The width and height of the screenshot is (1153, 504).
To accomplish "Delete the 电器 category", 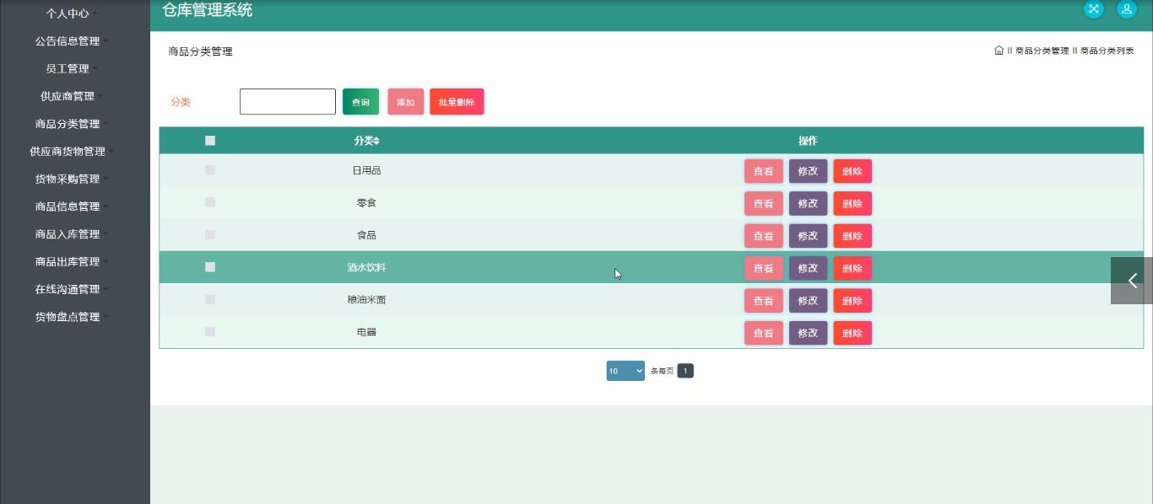I will tap(853, 333).
